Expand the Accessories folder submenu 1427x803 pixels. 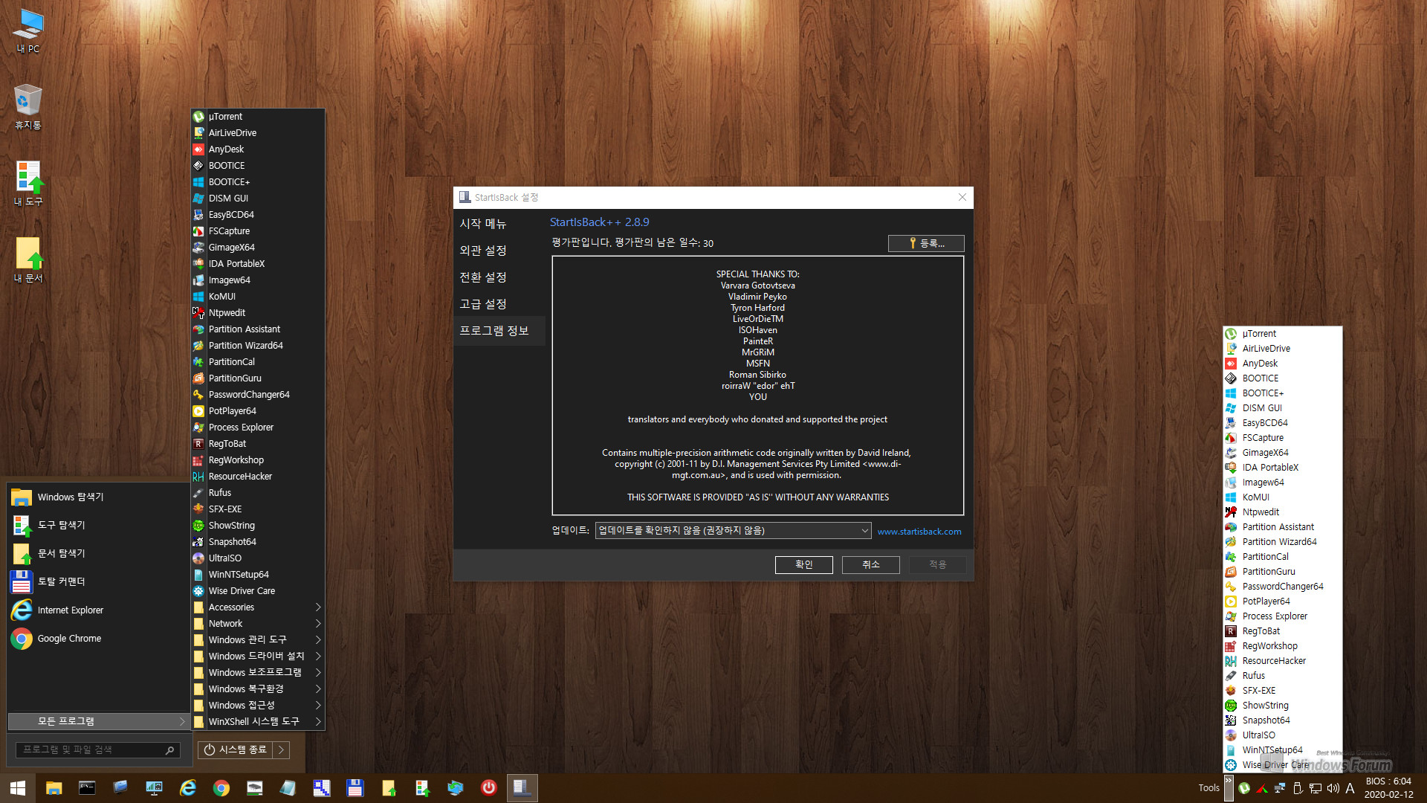pyautogui.click(x=258, y=607)
